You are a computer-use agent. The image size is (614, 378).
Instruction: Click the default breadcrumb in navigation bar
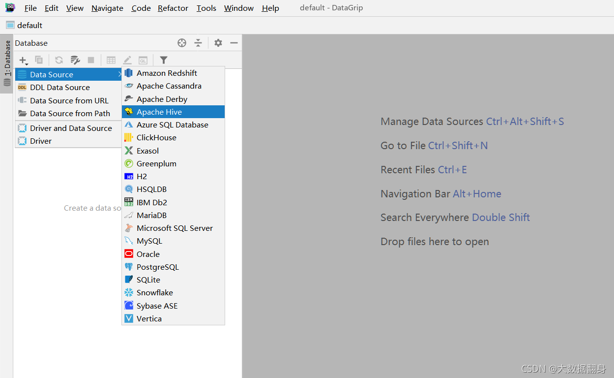[x=29, y=25]
